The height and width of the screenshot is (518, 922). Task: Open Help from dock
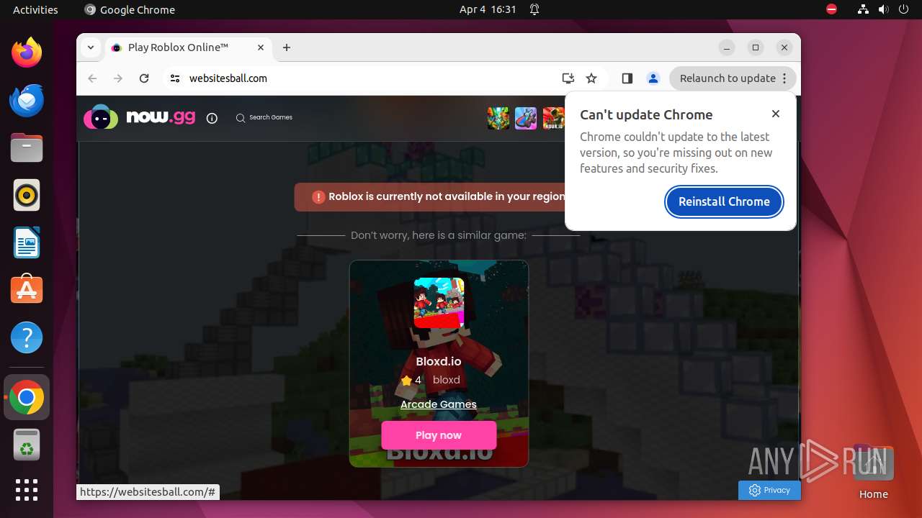point(27,337)
